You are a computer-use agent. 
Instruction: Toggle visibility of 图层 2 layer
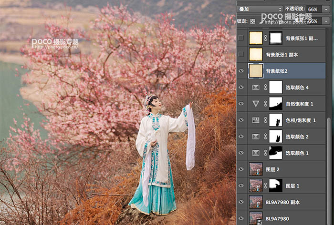click(x=241, y=169)
